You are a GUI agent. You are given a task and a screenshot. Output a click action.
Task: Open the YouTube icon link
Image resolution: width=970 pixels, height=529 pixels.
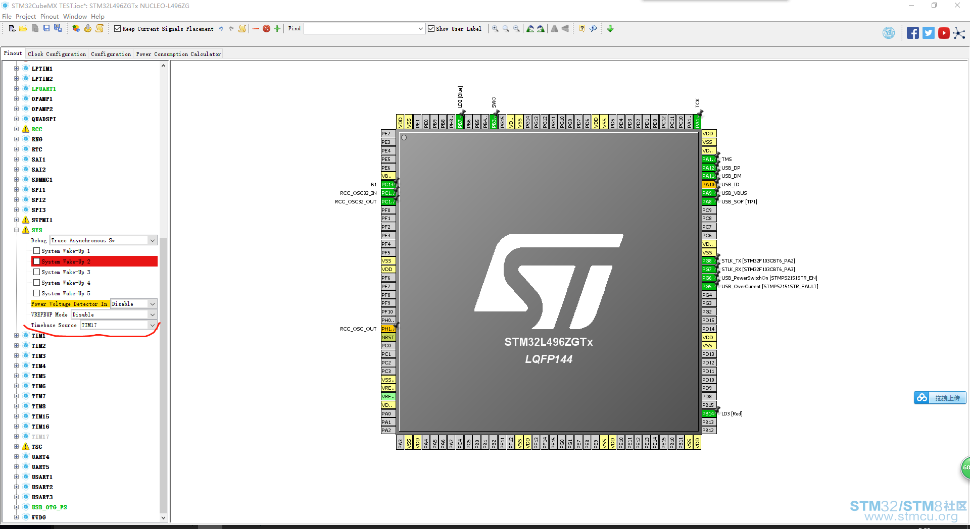click(944, 33)
